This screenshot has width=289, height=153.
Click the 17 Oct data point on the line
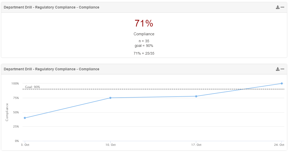click(196, 96)
